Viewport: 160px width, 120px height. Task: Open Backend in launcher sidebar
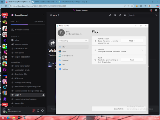pyautogui.click(x=73, y=60)
